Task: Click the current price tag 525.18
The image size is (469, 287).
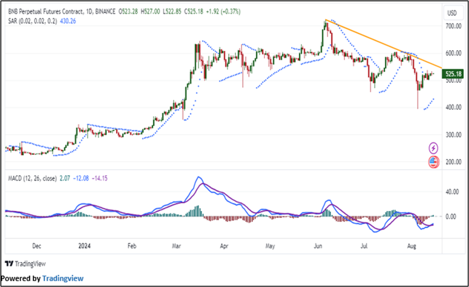Action: pos(453,74)
